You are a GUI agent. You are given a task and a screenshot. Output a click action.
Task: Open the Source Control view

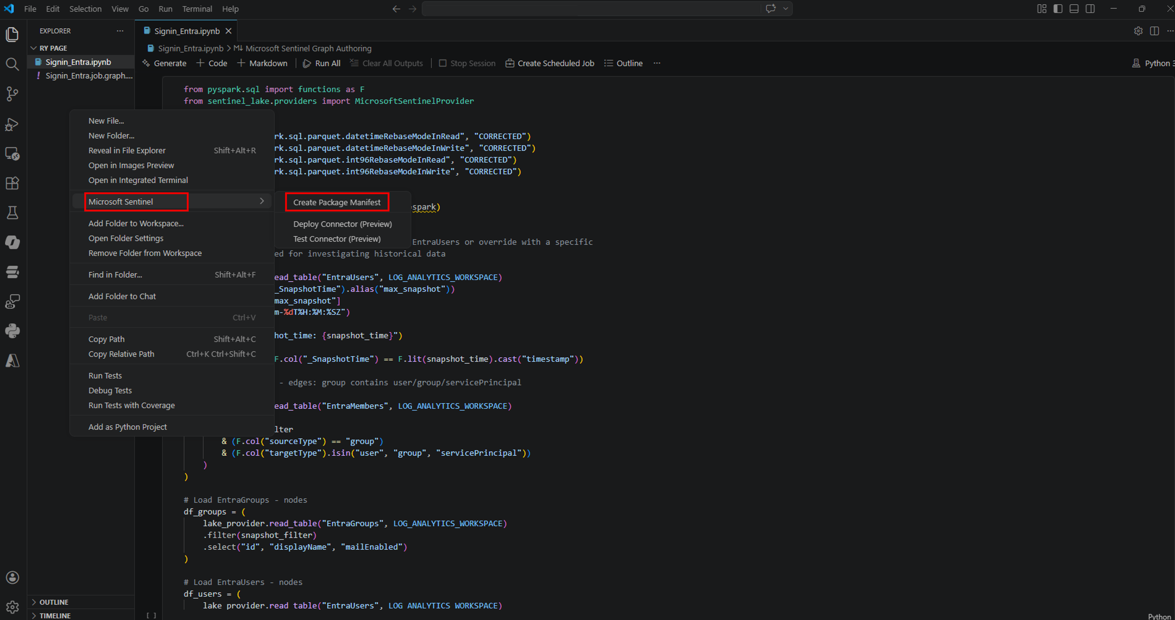(12, 94)
